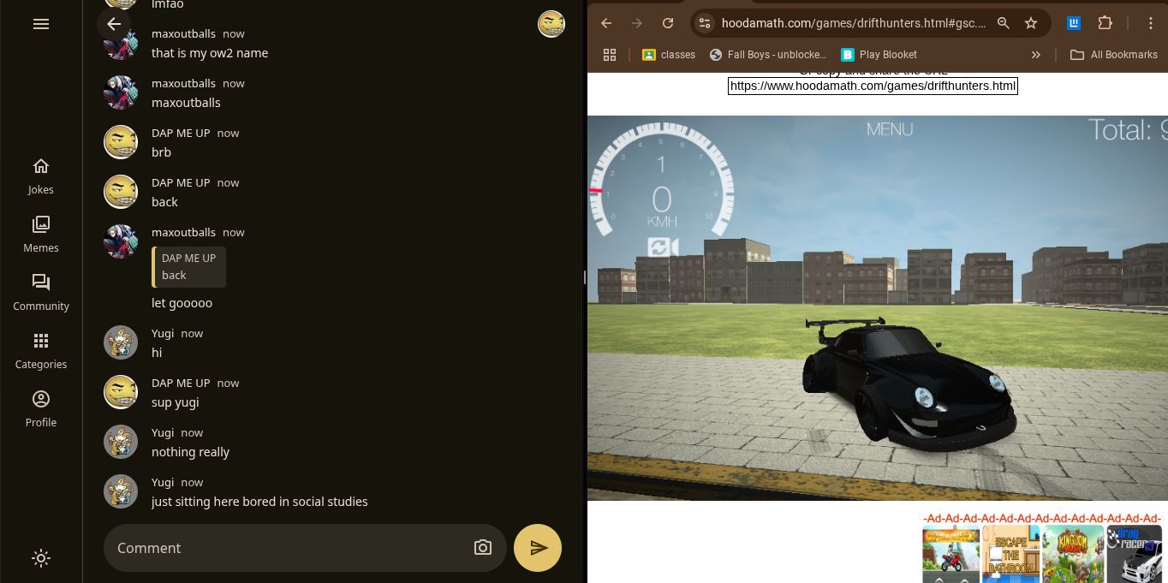Send the comment with paper plane button
This screenshot has height=583, width=1168.
click(x=537, y=548)
